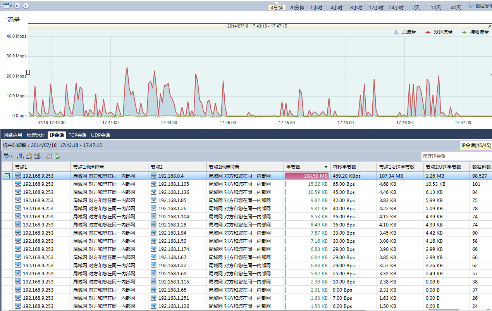The height and width of the screenshot is (311, 492).
Task: Switch to the 网络应用 tab
Action: tap(13, 135)
